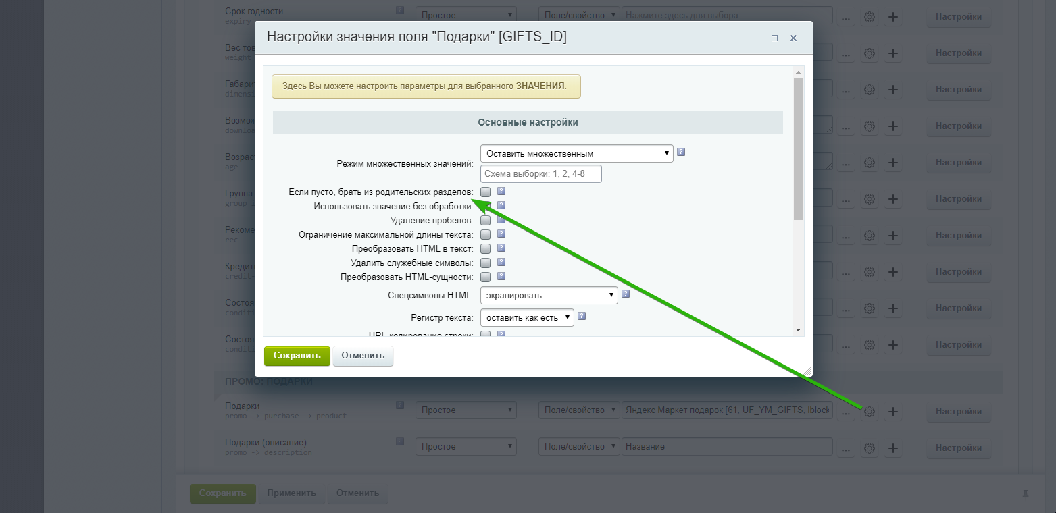Viewport: 1056px width, 513px height.
Task: Click help icon for Удалить служебные символы
Action: pos(501,262)
